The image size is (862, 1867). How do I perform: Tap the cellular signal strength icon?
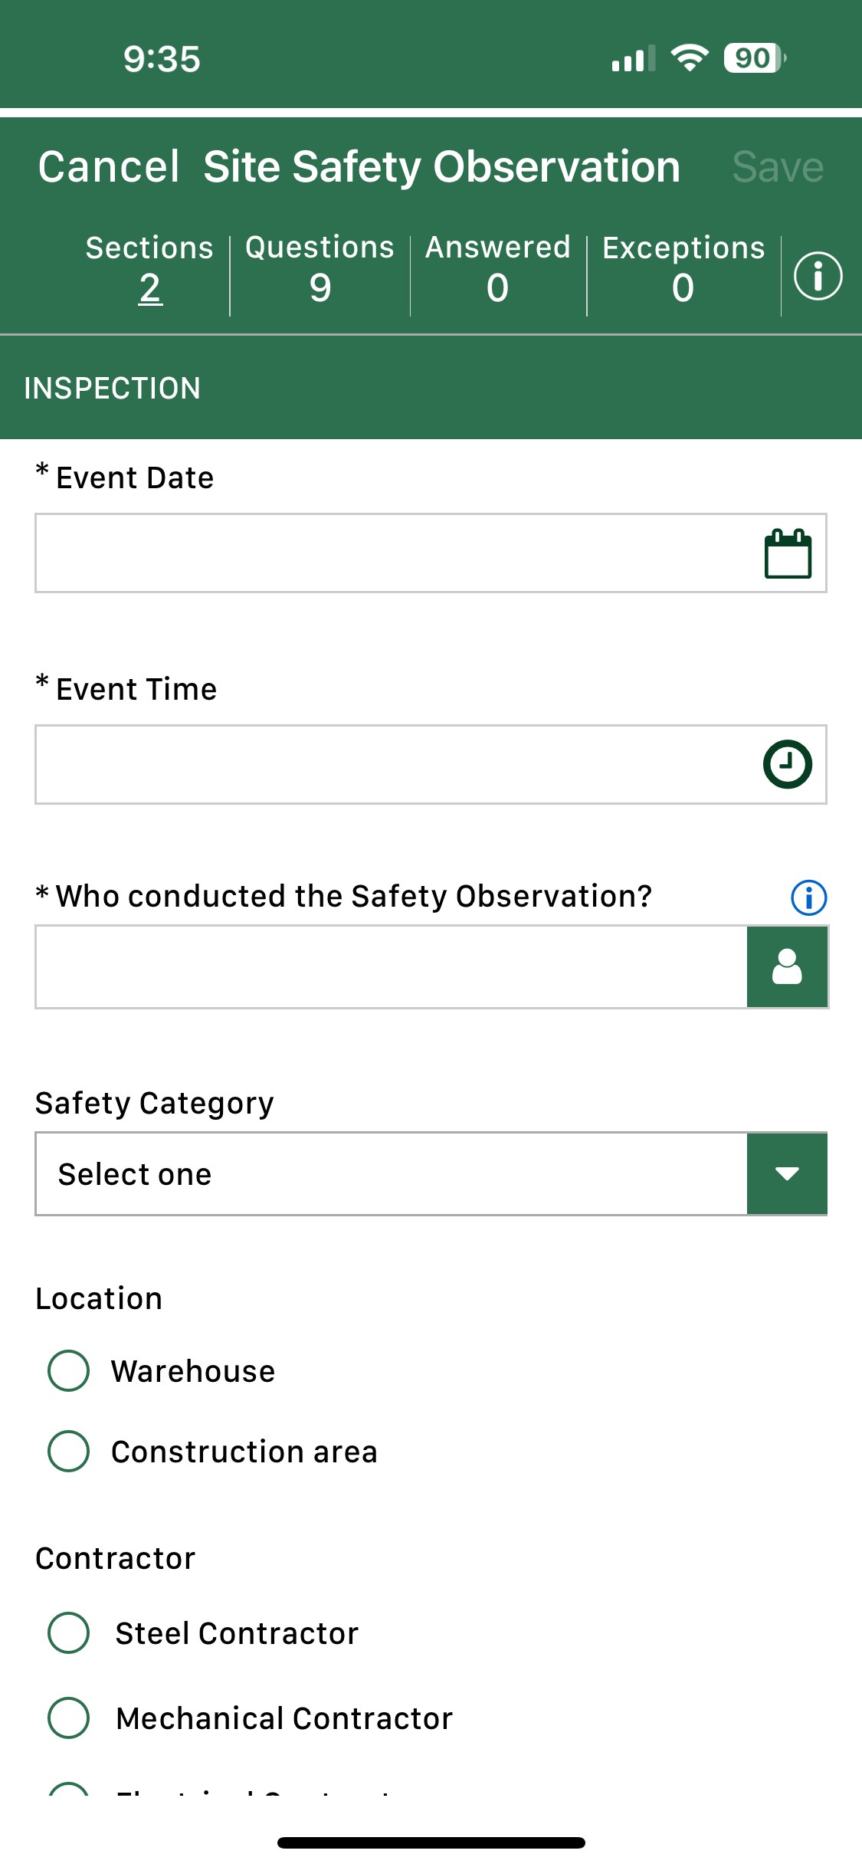point(633,58)
